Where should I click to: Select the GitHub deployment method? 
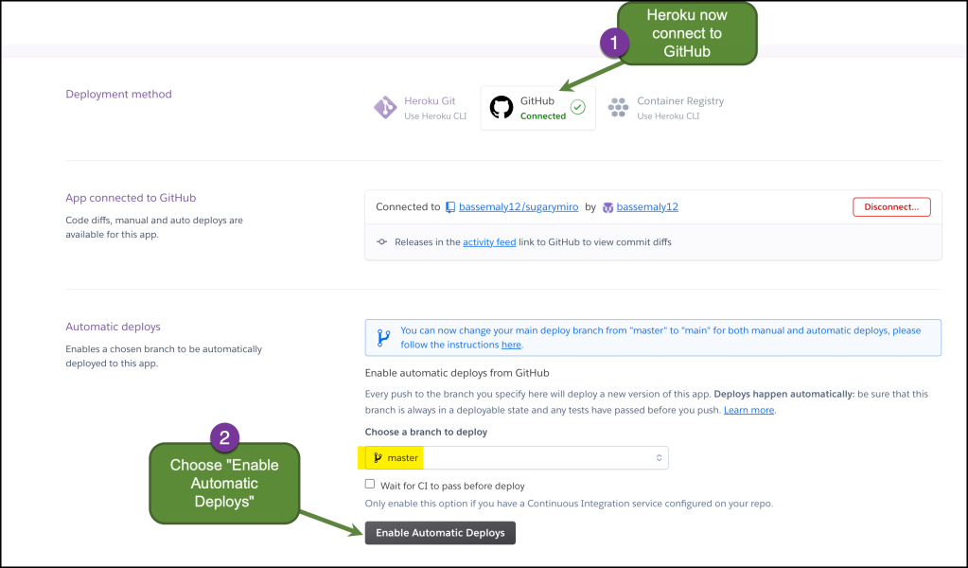[x=537, y=108]
